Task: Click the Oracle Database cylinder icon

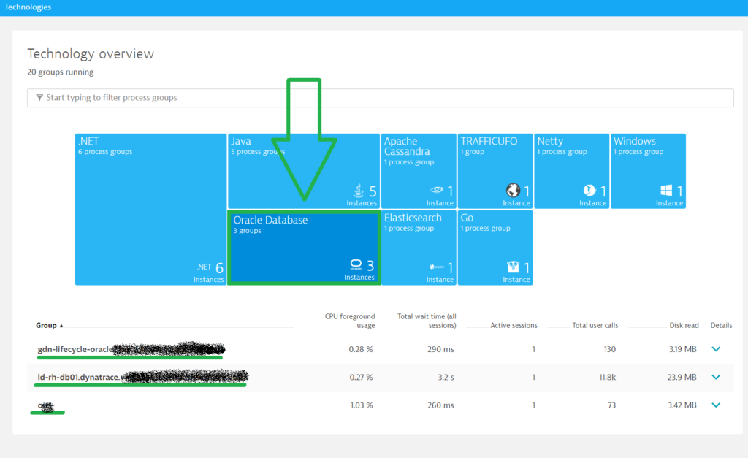Action: click(x=356, y=264)
